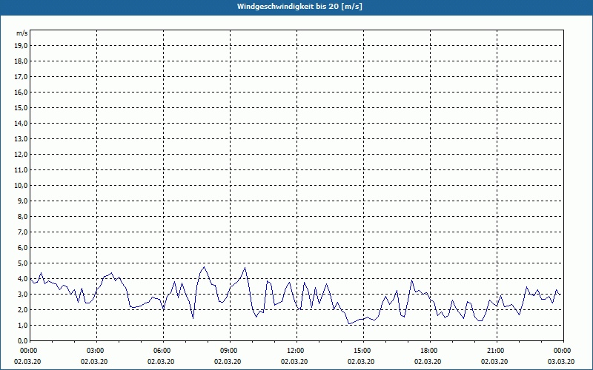Click the y-axis value "16,0"

click(x=21, y=92)
